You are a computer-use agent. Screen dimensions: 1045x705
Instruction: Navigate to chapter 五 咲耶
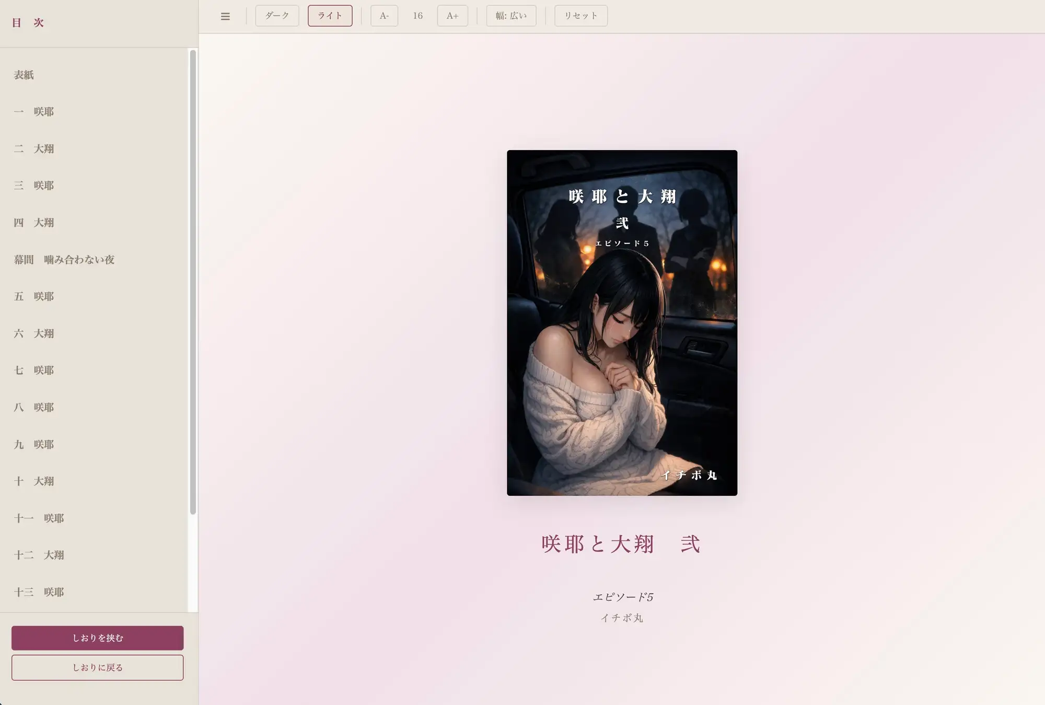pos(34,296)
